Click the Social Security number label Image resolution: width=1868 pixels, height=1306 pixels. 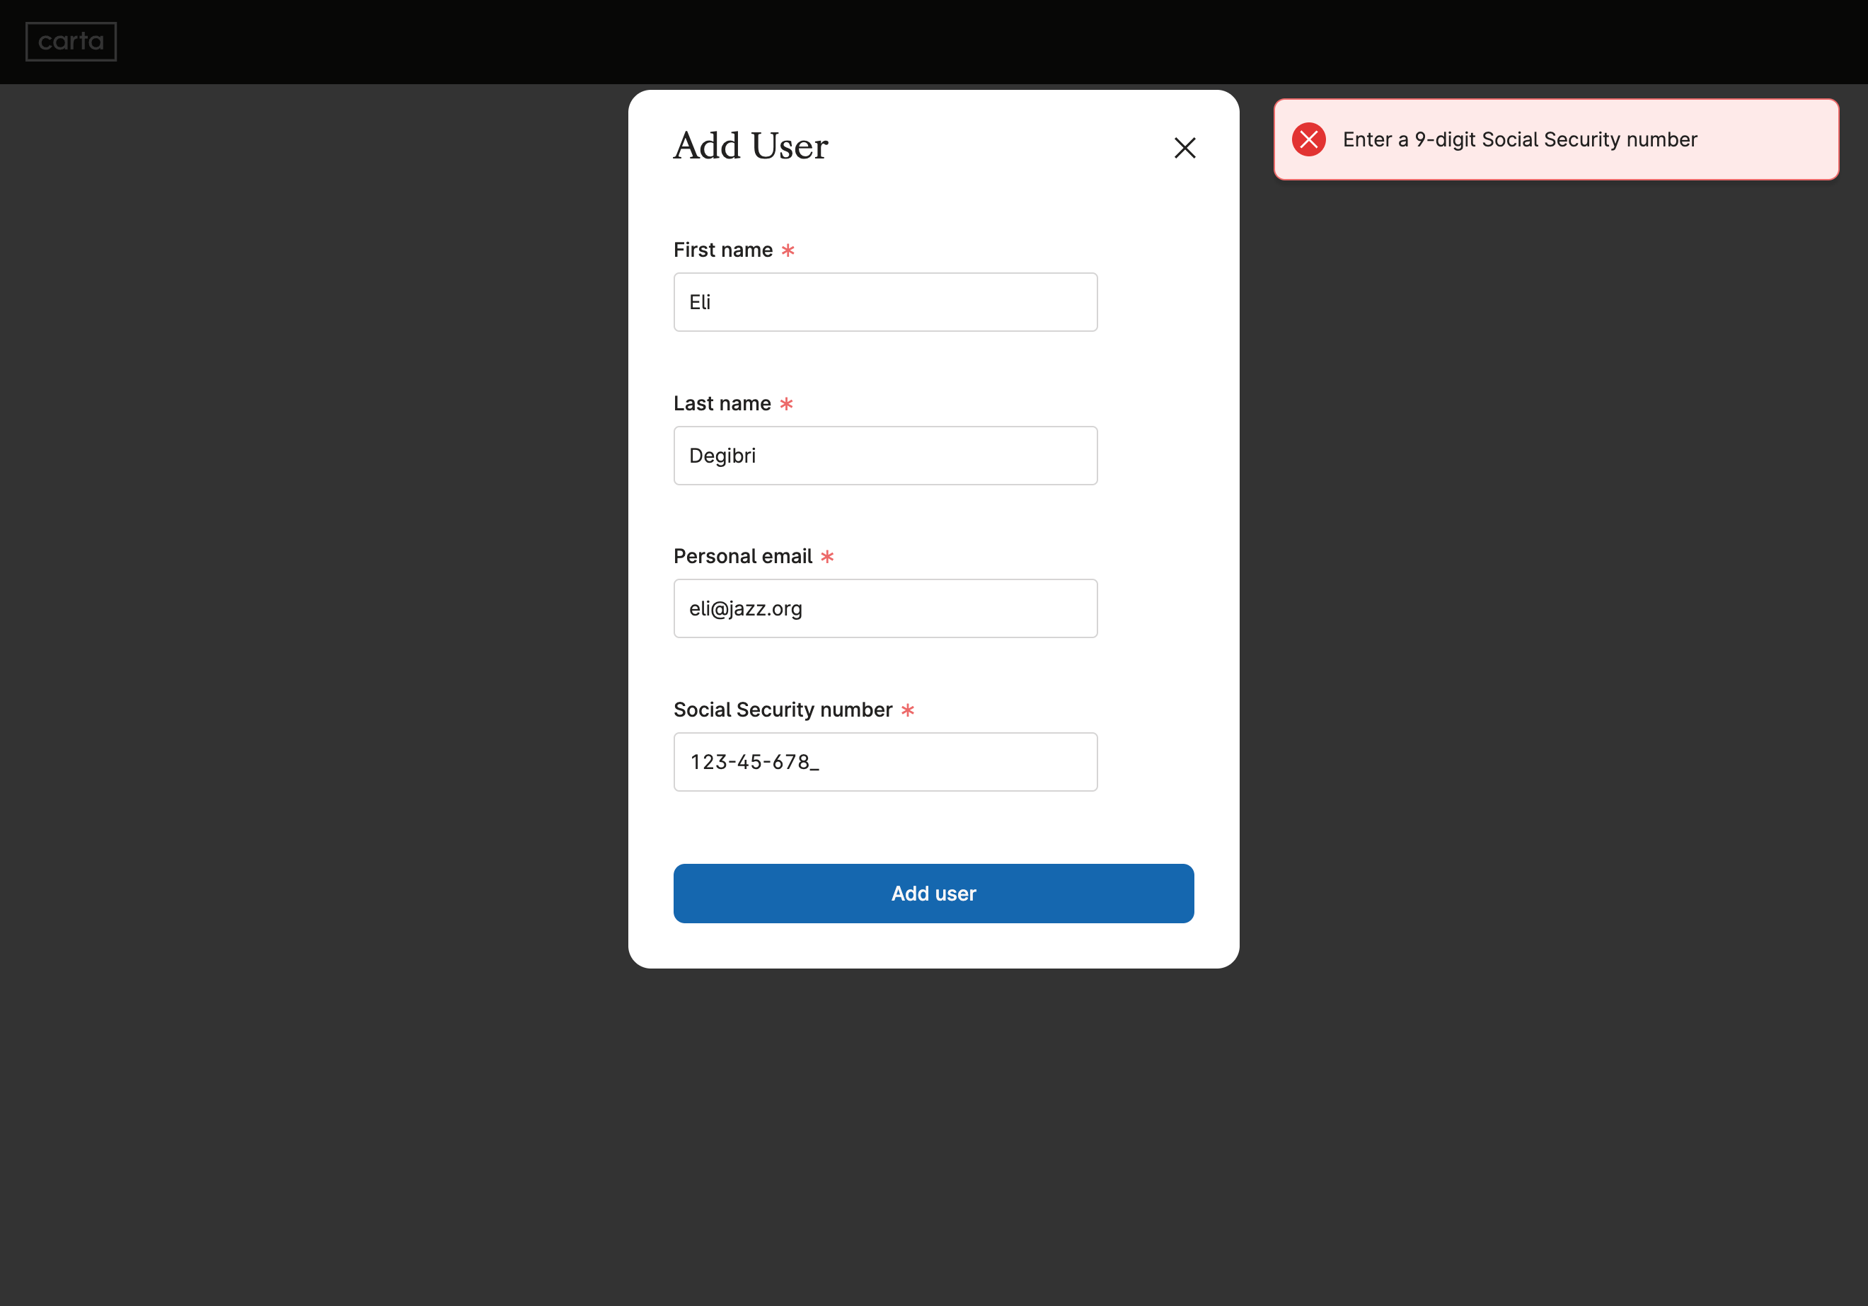(x=783, y=710)
